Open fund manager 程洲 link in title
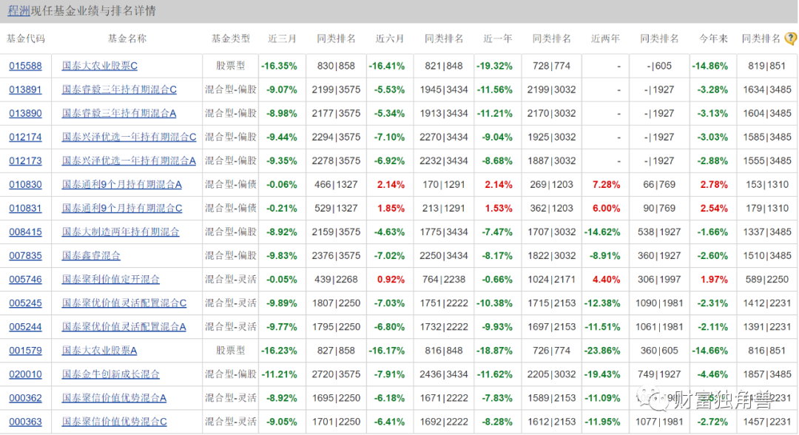The width and height of the screenshot is (799, 435). pyautogui.click(x=18, y=10)
